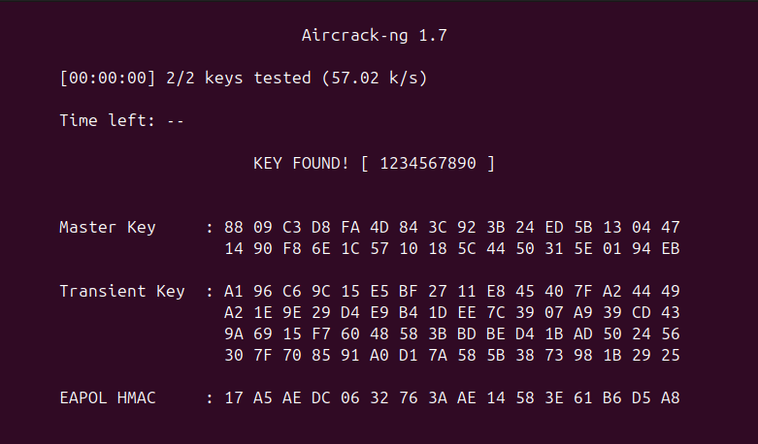The height and width of the screenshot is (444, 758).
Task: Click the KEY FOUND! text
Action: (301, 163)
